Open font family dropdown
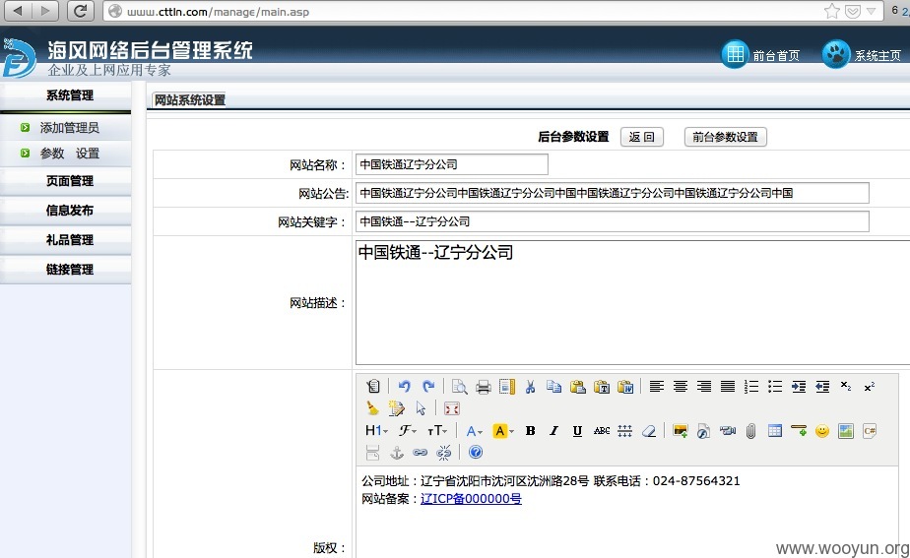 [408, 430]
